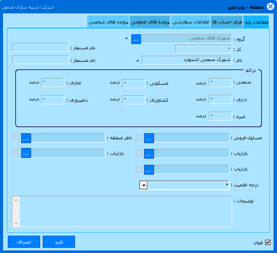Open lookup for the bottom-most بازاریاب field
Viewport: 277px width, 253px height.
(149, 170)
